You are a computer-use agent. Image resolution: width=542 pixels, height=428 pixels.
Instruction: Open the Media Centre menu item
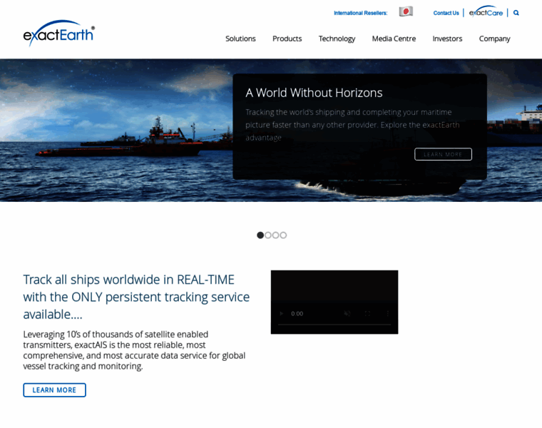[394, 39]
